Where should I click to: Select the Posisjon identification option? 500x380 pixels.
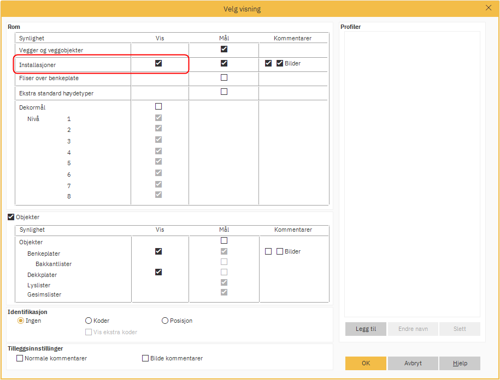point(165,321)
